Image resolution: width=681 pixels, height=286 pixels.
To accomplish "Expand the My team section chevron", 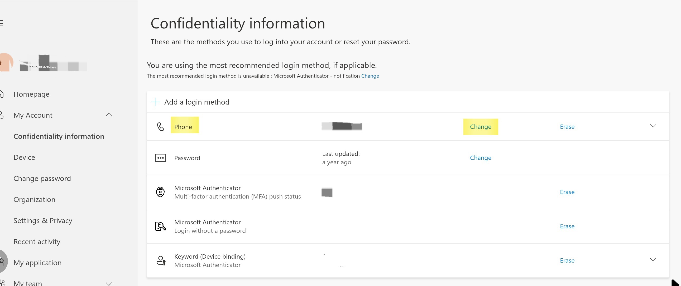I will [x=109, y=284].
